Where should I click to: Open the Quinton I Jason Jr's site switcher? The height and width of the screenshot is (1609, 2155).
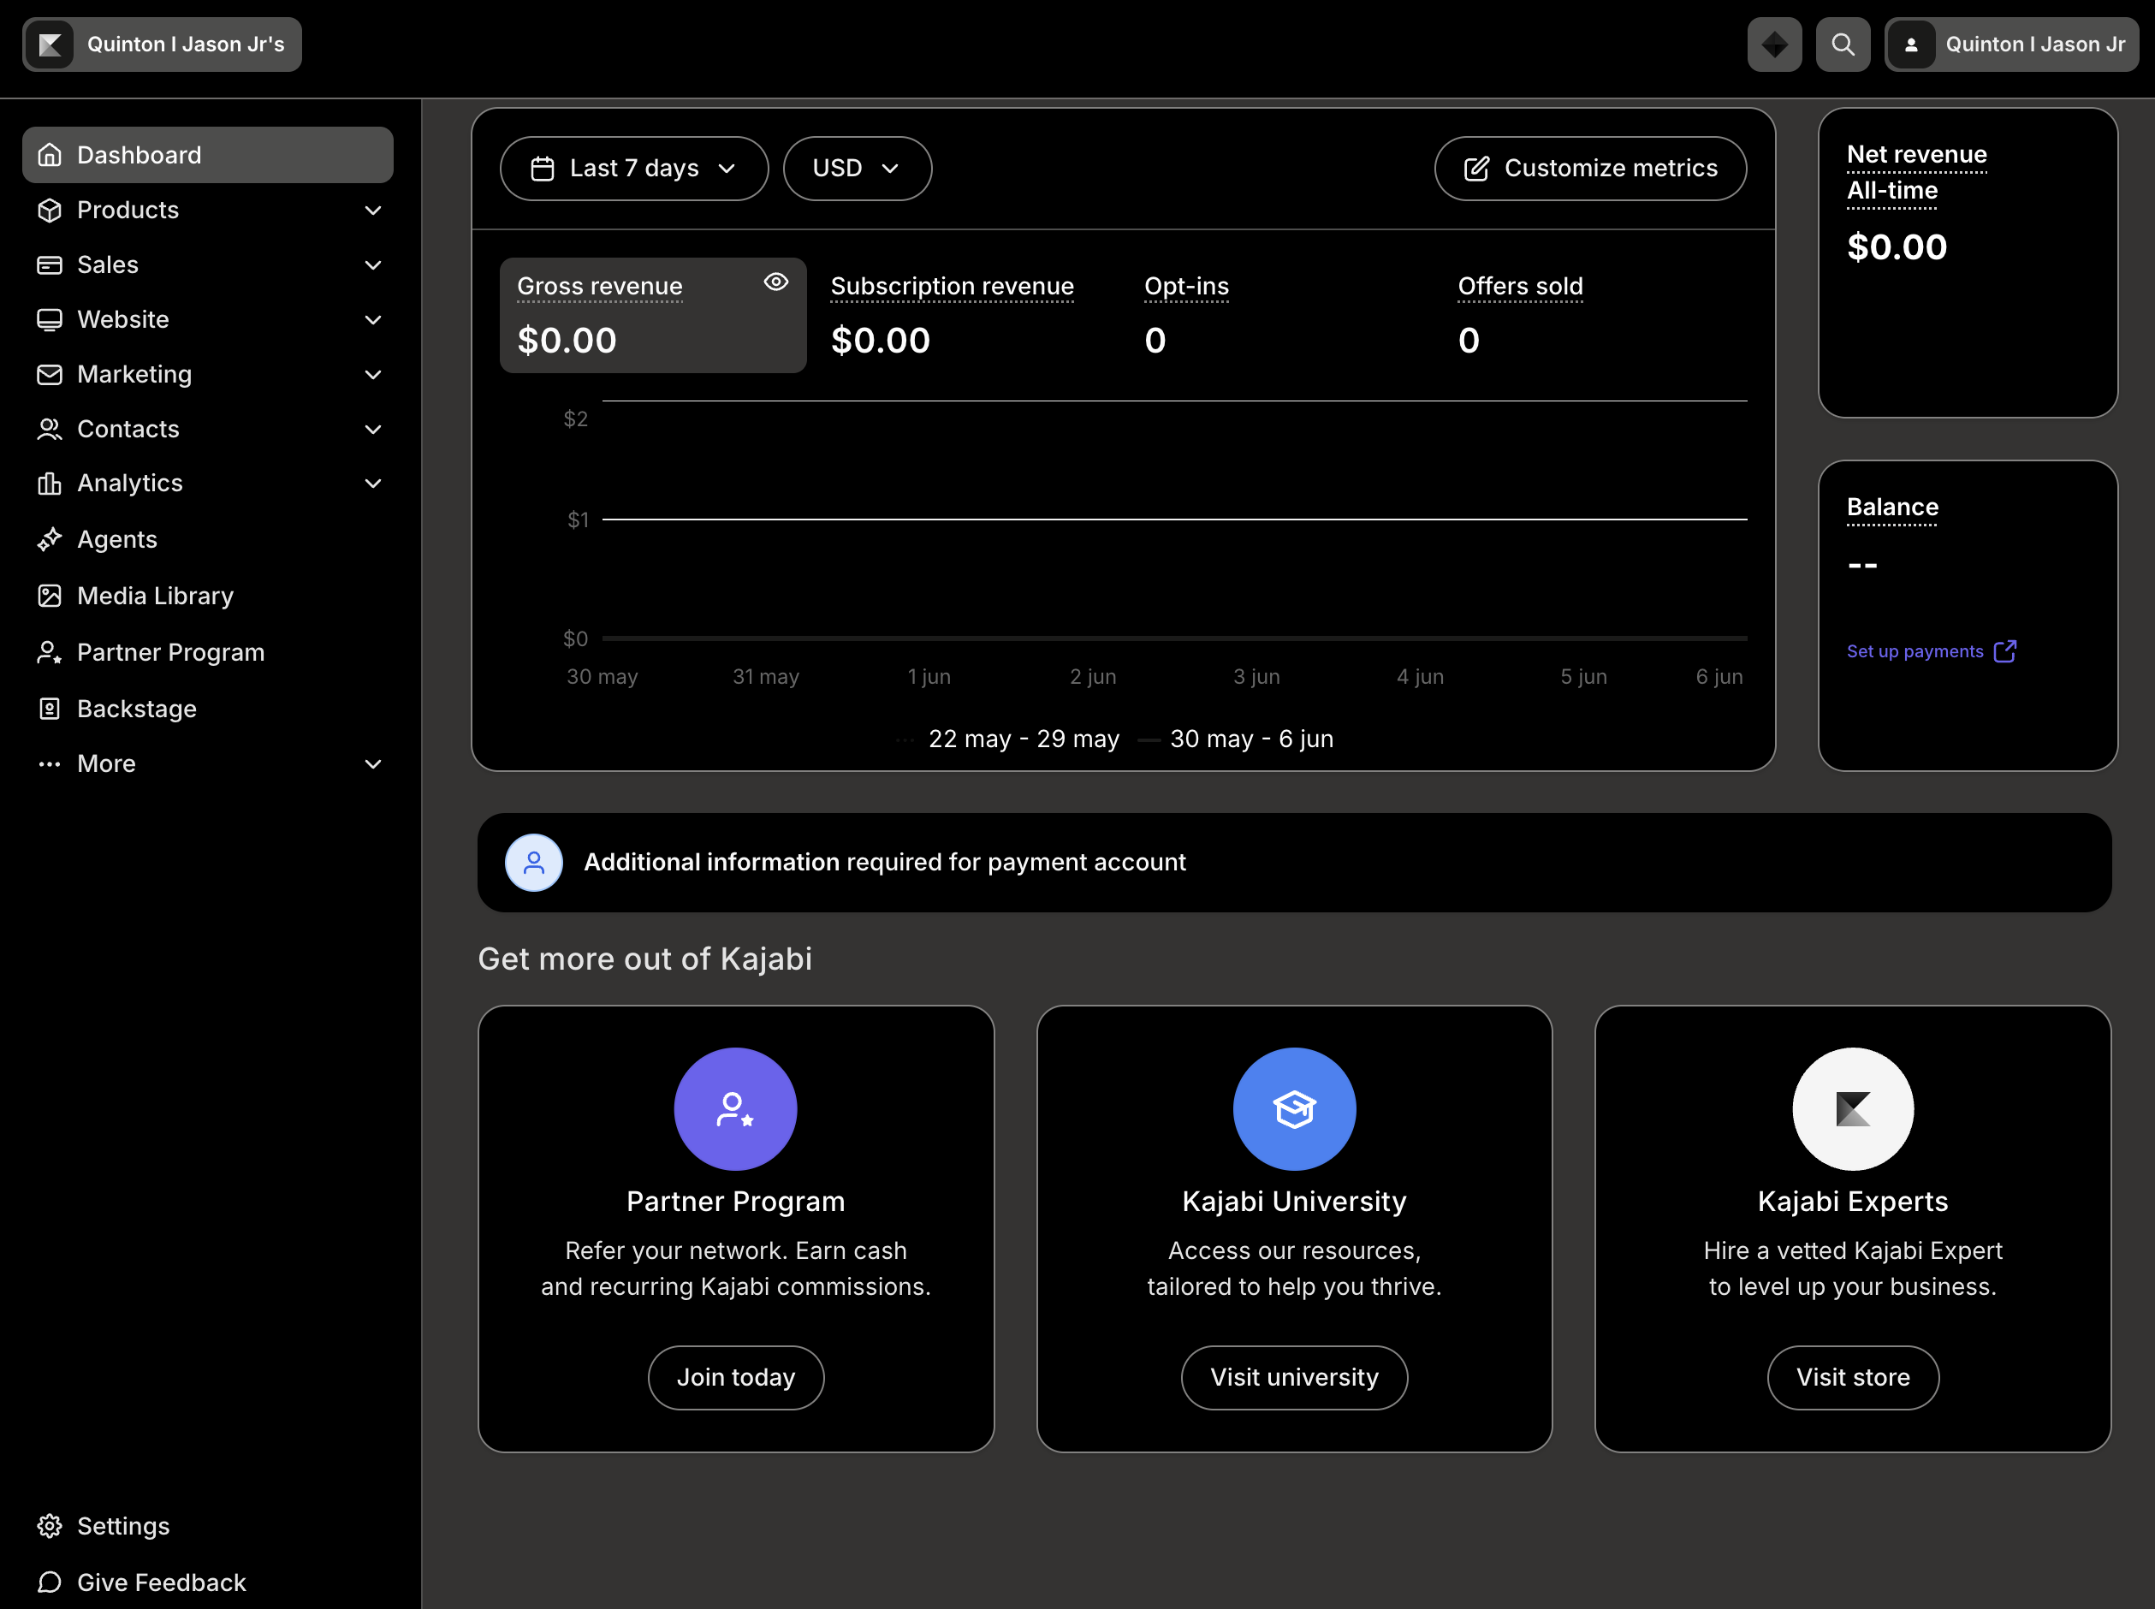162,44
